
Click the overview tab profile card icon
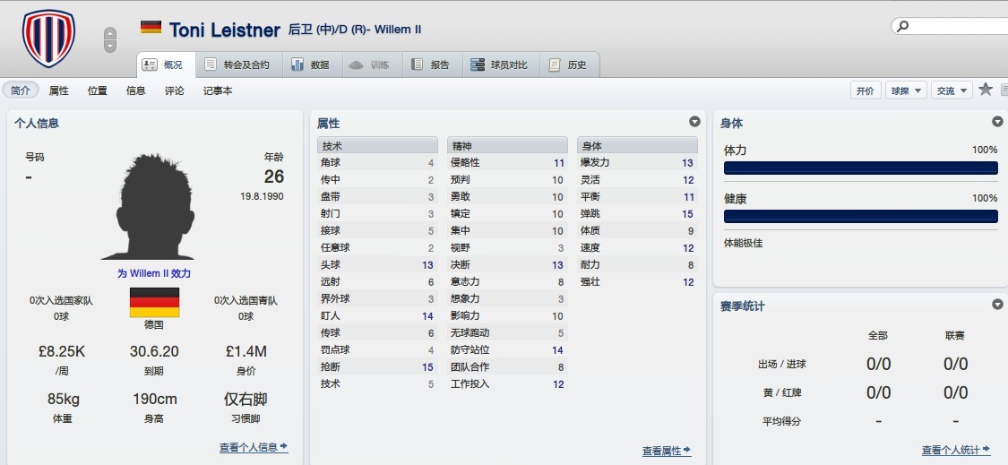149,65
